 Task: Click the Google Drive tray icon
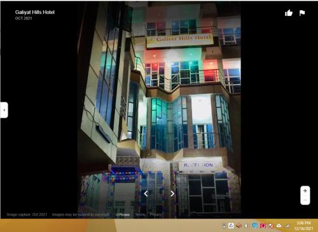[231, 226]
